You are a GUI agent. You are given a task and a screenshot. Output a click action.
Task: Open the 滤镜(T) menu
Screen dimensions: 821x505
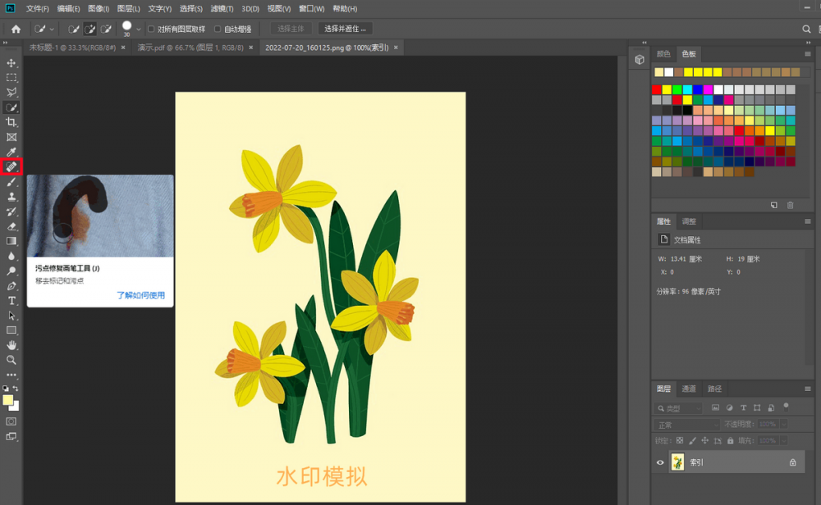(222, 8)
